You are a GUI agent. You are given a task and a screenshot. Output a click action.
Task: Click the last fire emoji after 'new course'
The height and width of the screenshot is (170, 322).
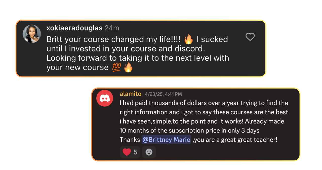pos(128,67)
